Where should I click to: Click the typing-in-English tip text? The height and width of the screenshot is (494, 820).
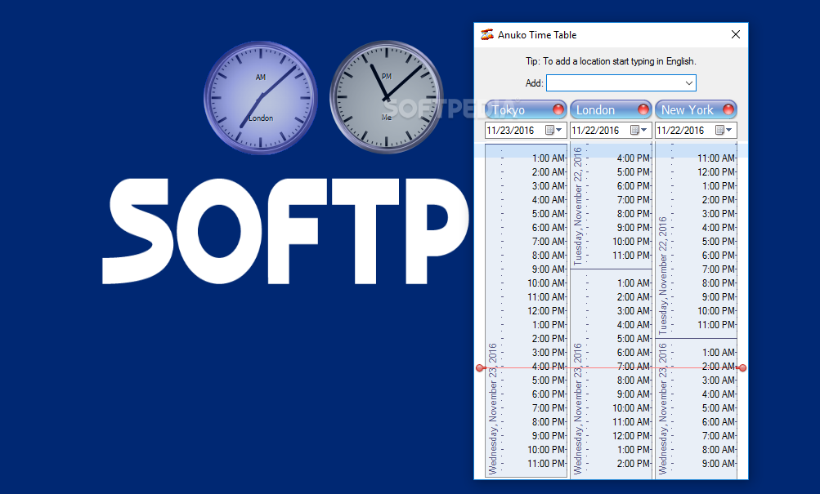[x=611, y=61]
